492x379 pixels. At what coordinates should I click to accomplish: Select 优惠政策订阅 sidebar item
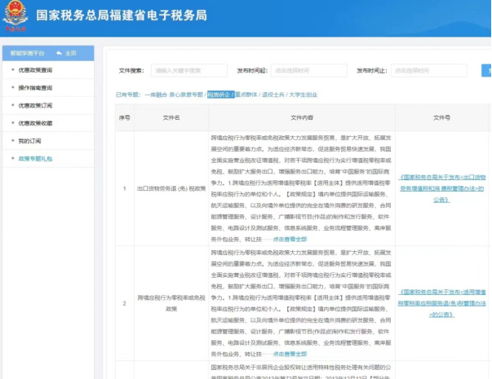[35, 106]
